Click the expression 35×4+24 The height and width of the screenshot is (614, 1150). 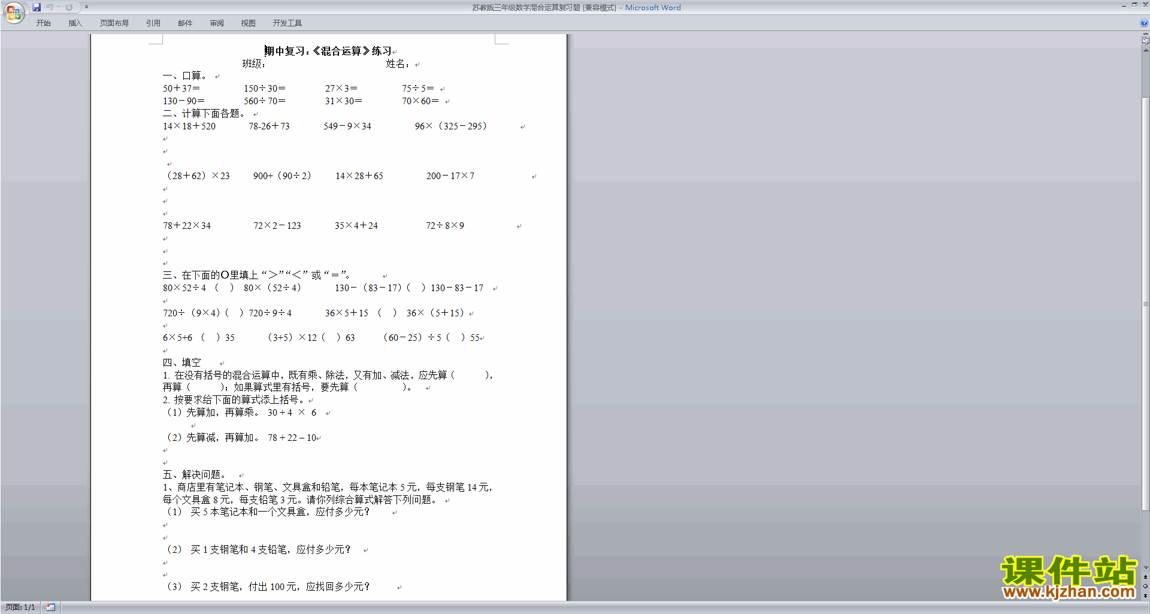356,225
